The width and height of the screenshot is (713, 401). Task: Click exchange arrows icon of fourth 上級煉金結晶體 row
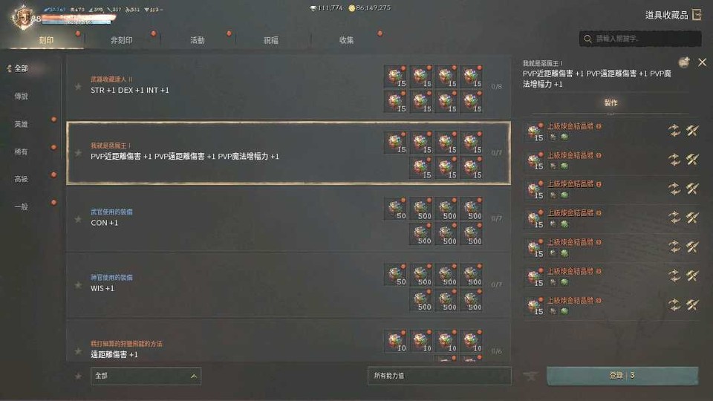674,218
